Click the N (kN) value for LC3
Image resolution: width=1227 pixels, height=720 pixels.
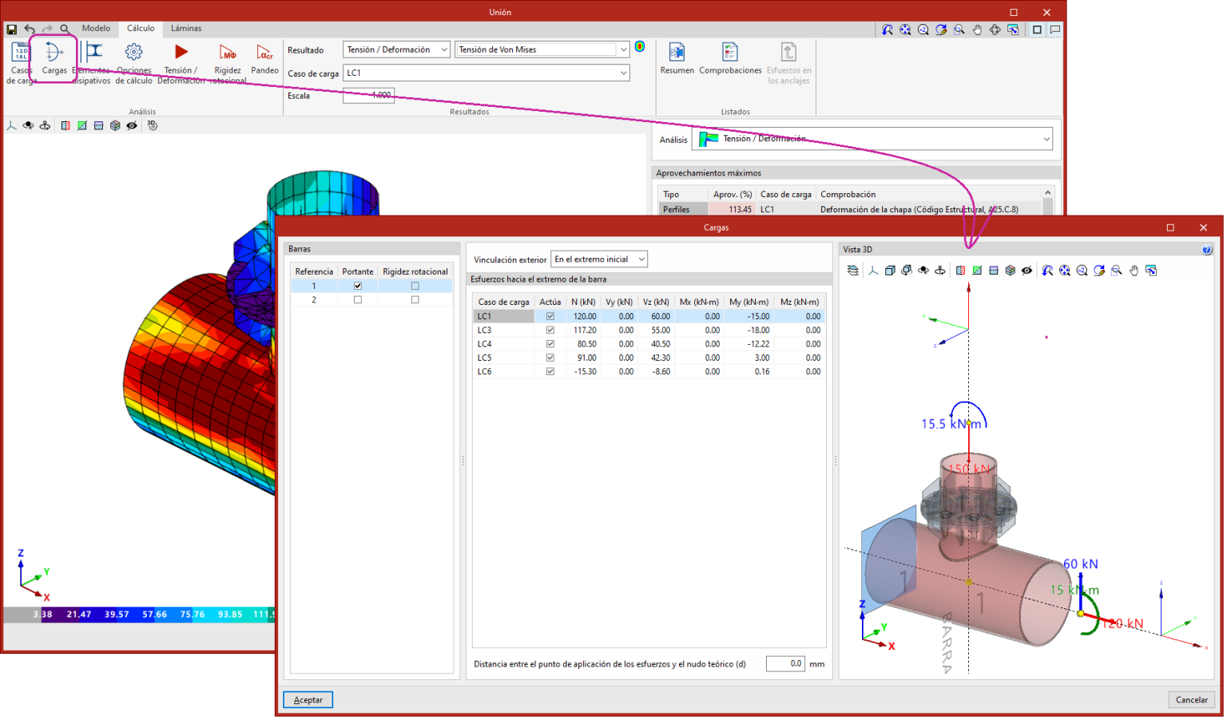[x=585, y=330]
